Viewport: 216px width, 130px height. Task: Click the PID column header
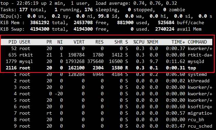(13, 42)
